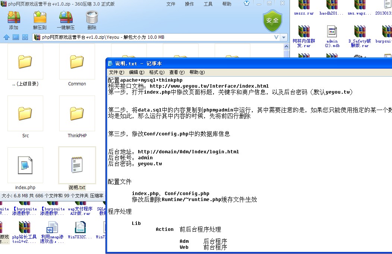Click the go-up-directory arrow icon
Screen dimensions: 392x254
pyautogui.click(x=7, y=37)
